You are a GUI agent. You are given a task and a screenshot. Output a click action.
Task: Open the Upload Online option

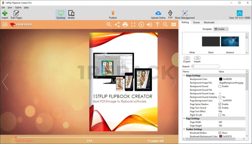coord(158,15)
